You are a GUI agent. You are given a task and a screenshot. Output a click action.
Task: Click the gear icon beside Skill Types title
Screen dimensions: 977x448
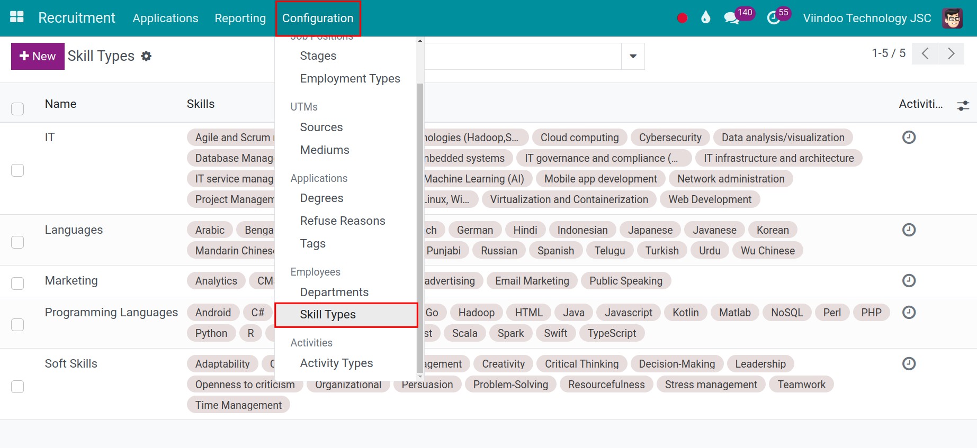146,56
